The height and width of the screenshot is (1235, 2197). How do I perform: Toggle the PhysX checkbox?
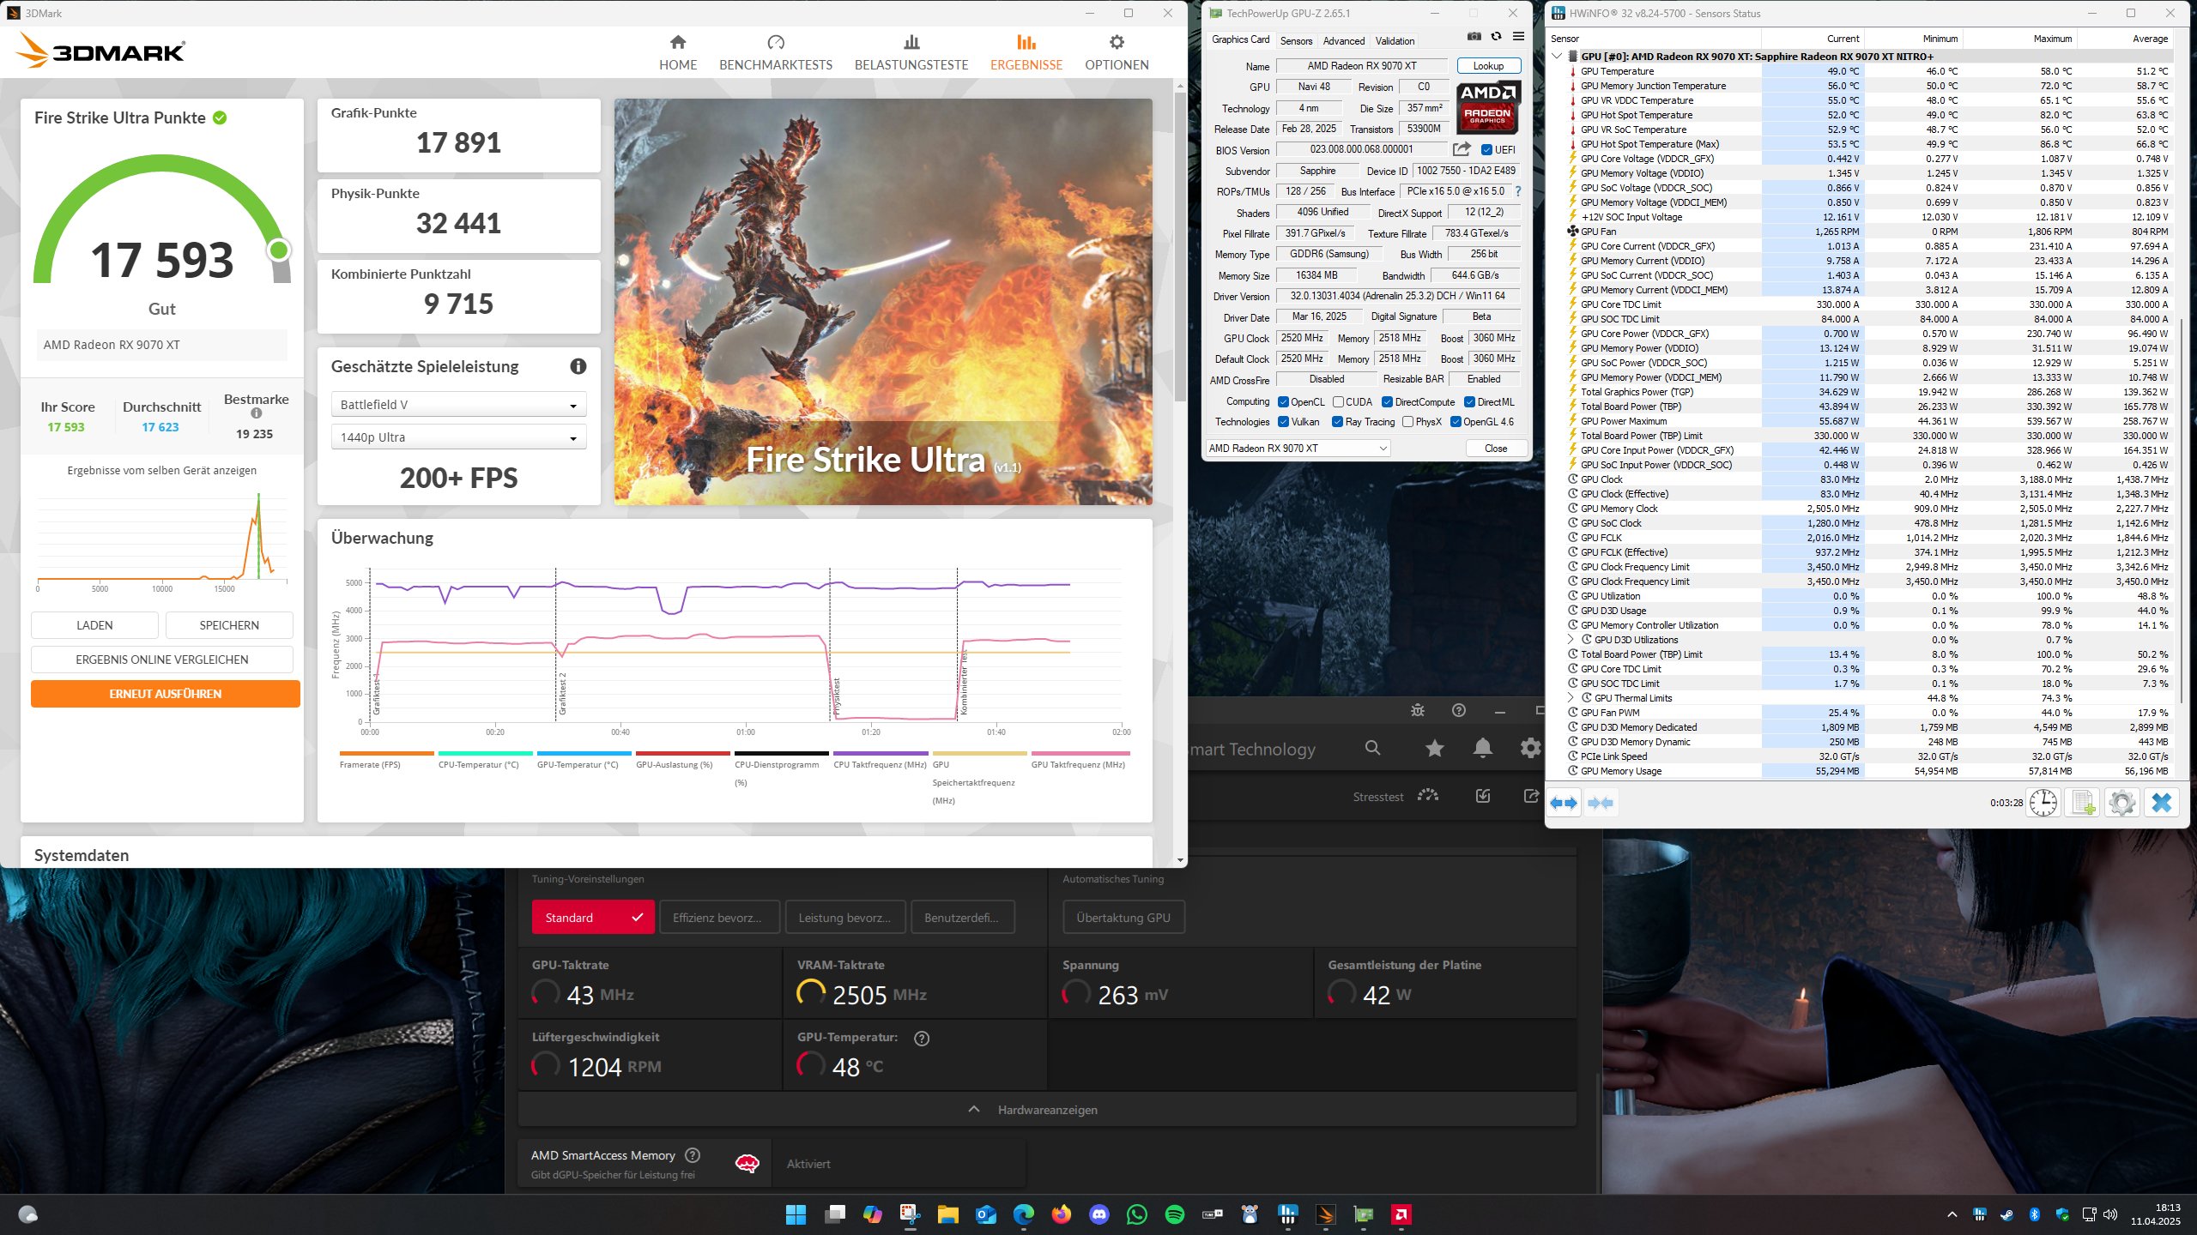click(x=1407, y=422)
